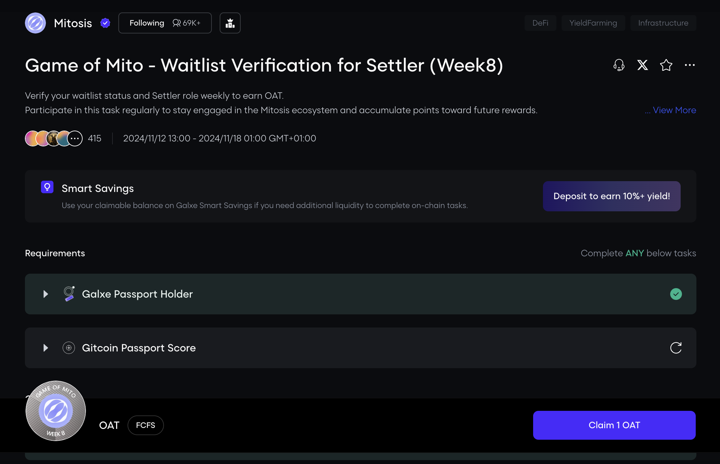720x464 pixels.
Task: Click the Mitosis logo avatar
Action: coord(35,23)
